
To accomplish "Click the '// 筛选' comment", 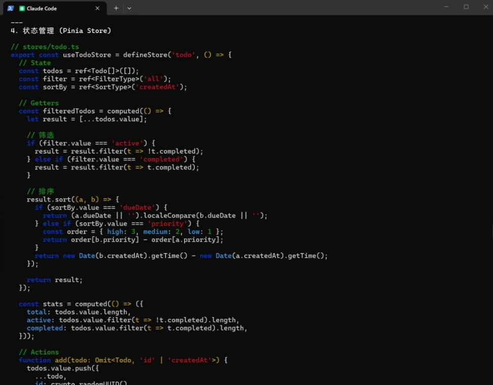I will tap(41, 135).
